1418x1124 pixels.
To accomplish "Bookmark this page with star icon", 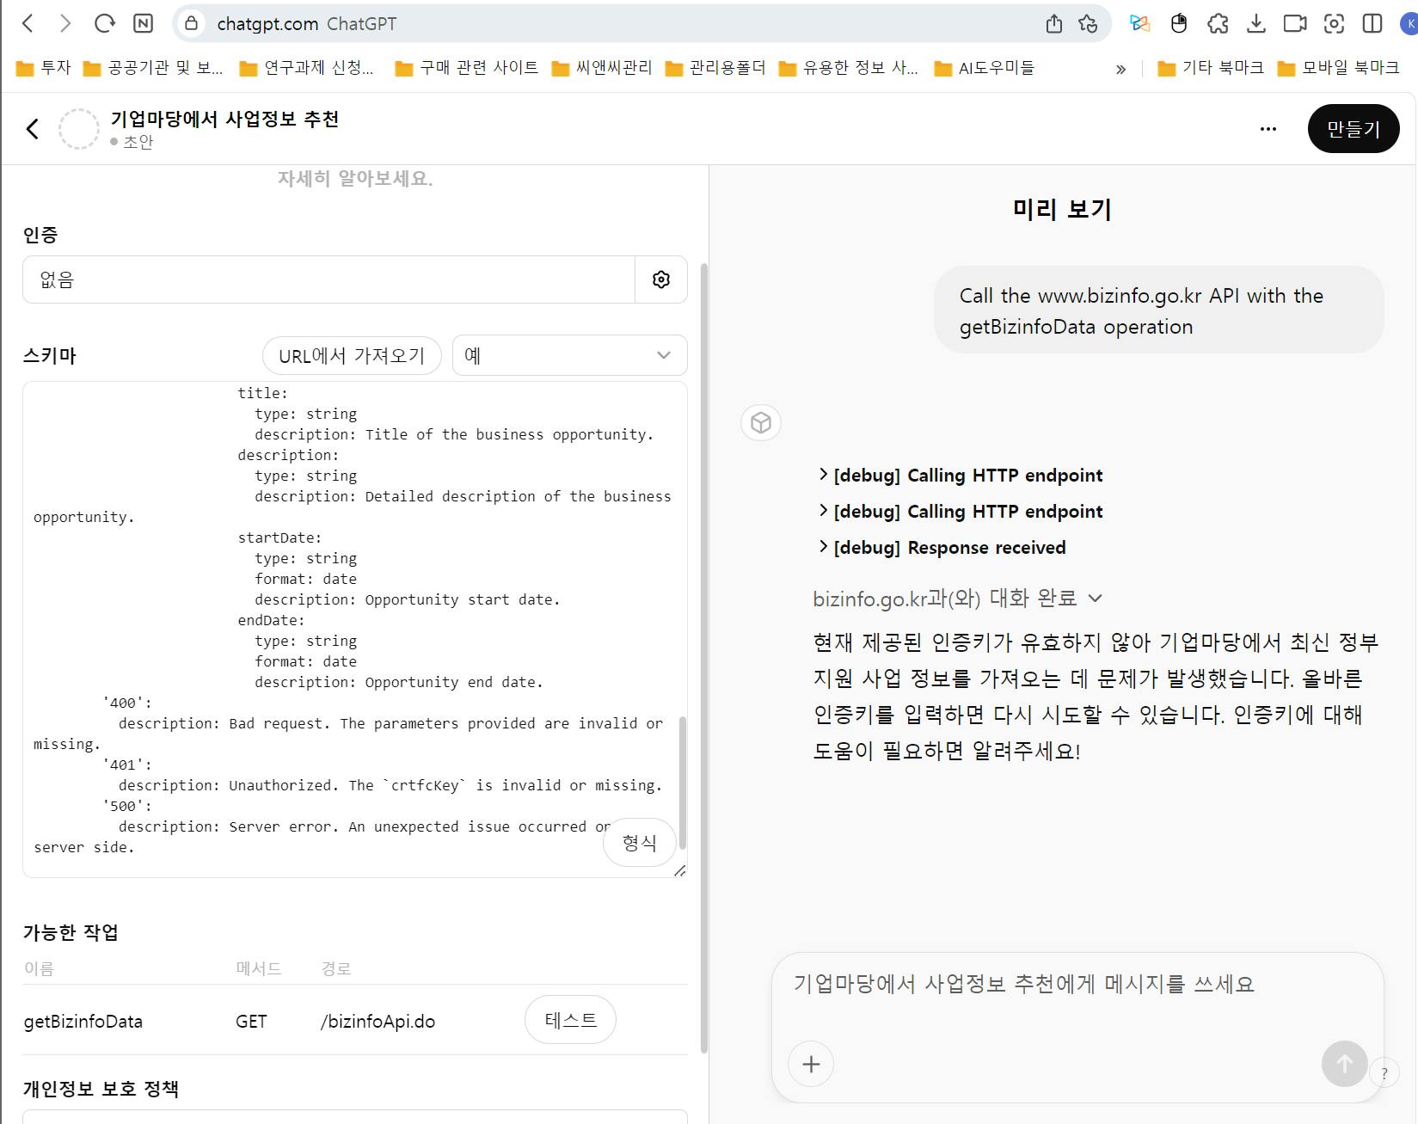I will 1088,24.
